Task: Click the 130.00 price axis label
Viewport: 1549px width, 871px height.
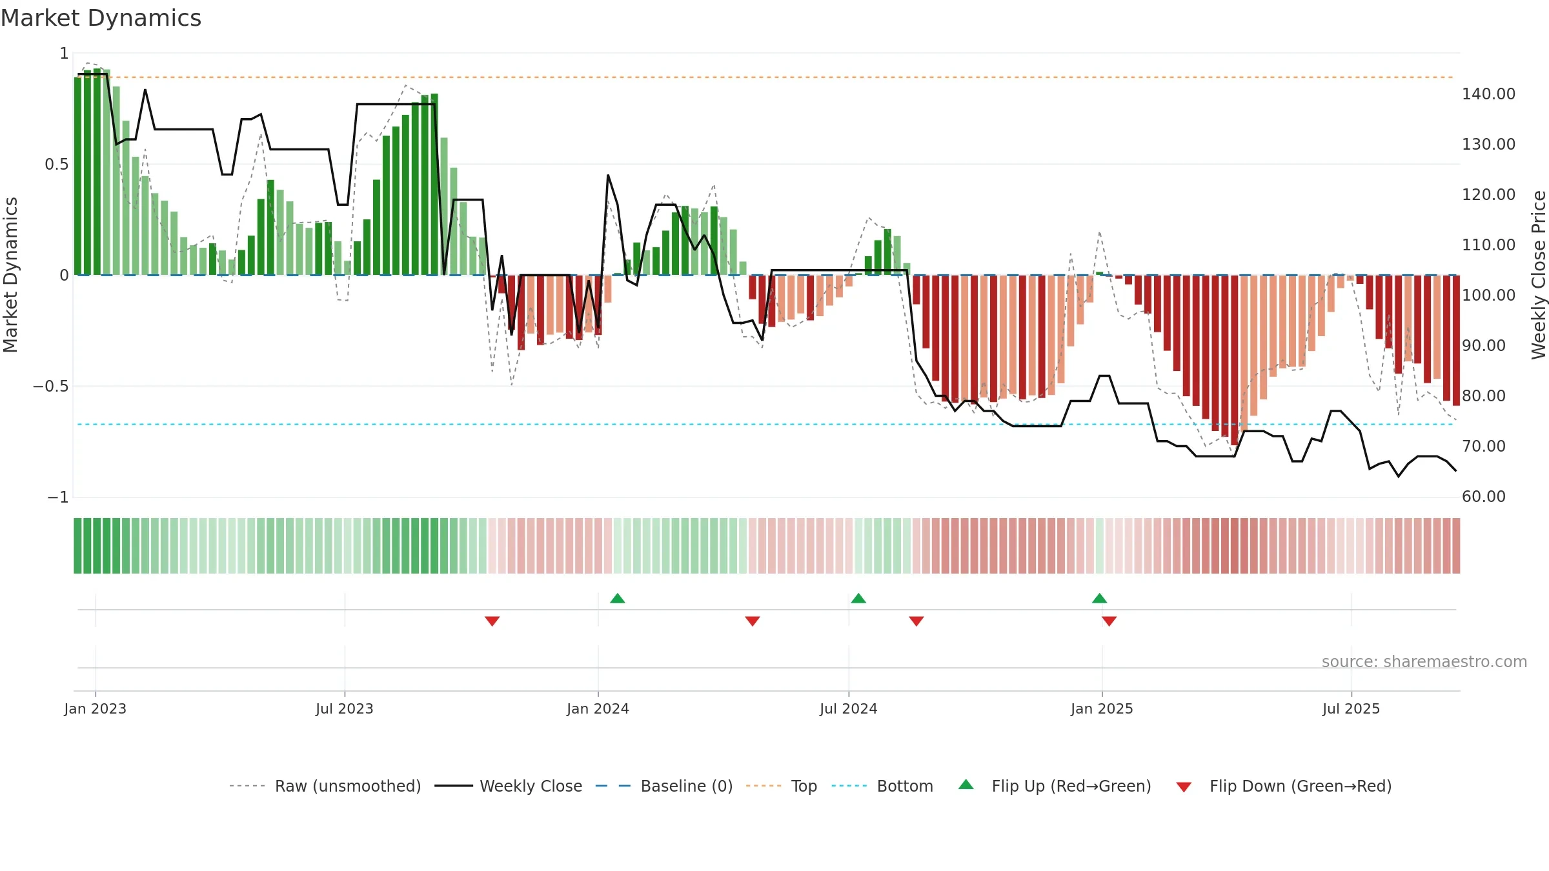Action: (1489, 145)
